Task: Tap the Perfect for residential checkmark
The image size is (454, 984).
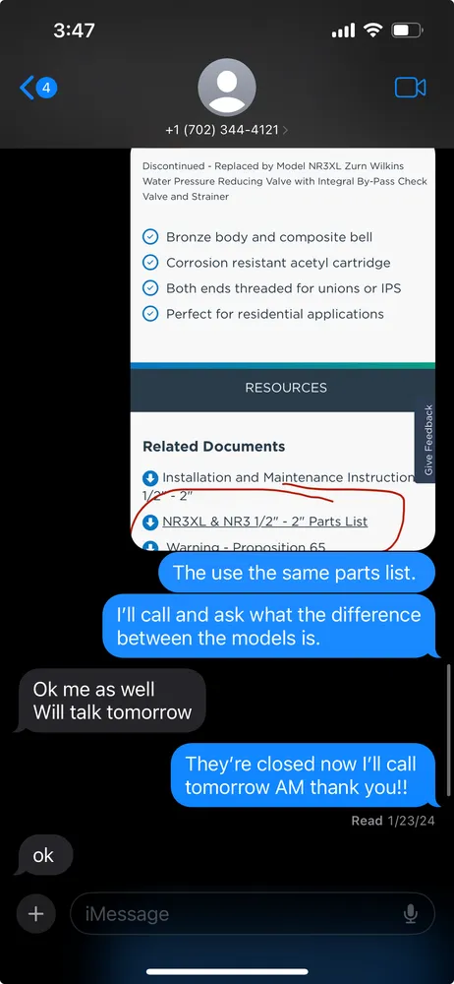Action: (150, 314)
